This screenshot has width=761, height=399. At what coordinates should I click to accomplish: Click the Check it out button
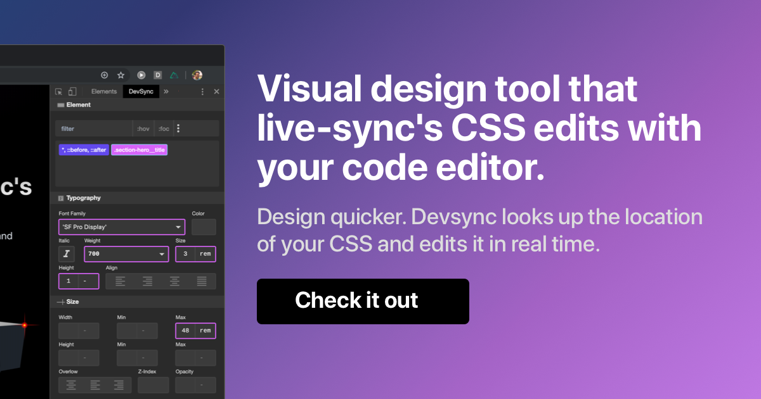(x=363, y=301)
